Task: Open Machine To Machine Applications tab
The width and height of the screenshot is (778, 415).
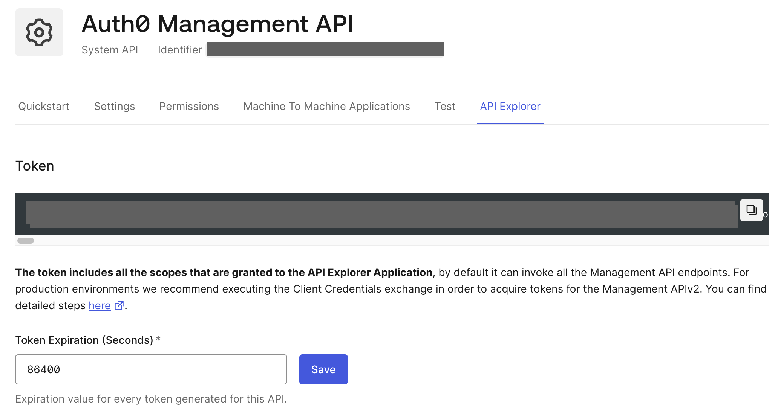Action: click(x=326, y=107)
